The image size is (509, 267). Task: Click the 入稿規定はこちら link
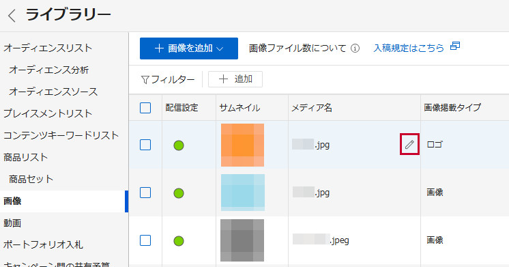(x=409, y=48)
